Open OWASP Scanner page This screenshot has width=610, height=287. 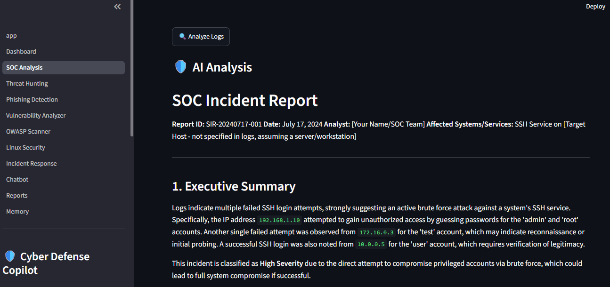coord(64,132)
